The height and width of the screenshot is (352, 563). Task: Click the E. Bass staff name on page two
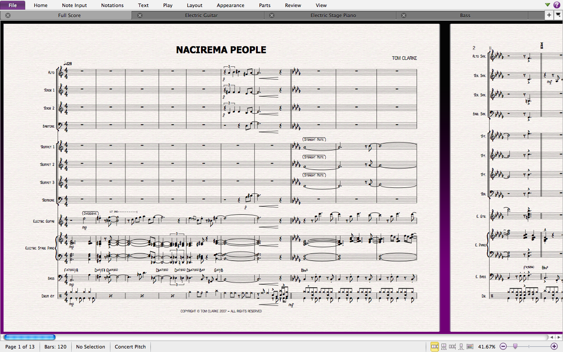tap(481, 277)
